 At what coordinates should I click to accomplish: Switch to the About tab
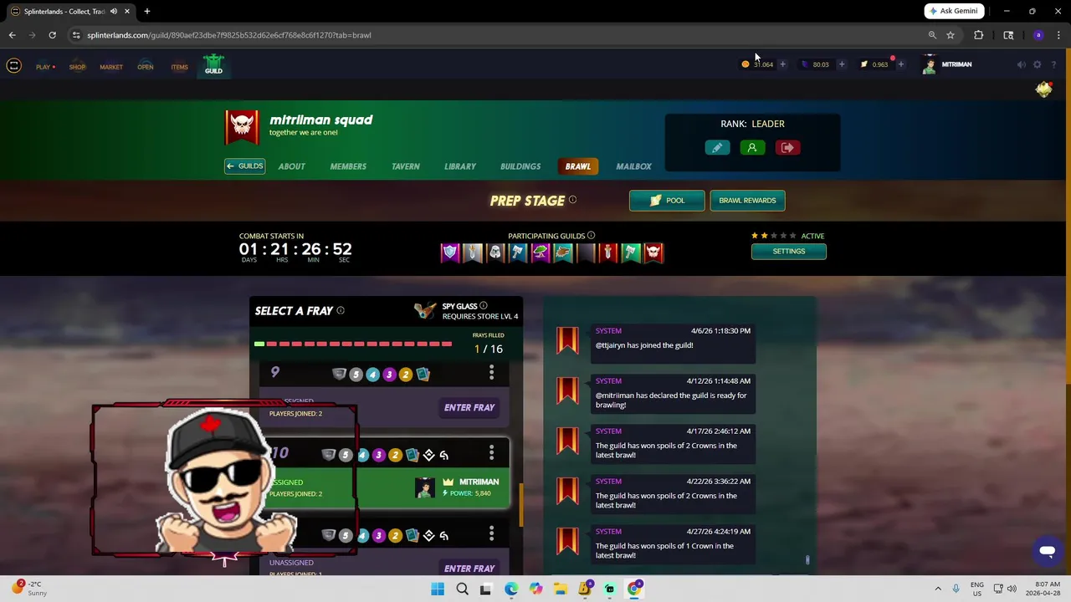(x=291, y=166)
